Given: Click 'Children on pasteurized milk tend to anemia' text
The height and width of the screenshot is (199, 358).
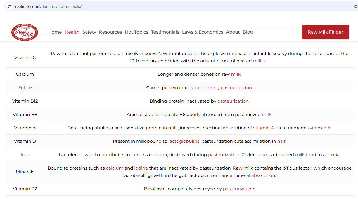Looking at the screenshot, I should (x=290, y=155).
